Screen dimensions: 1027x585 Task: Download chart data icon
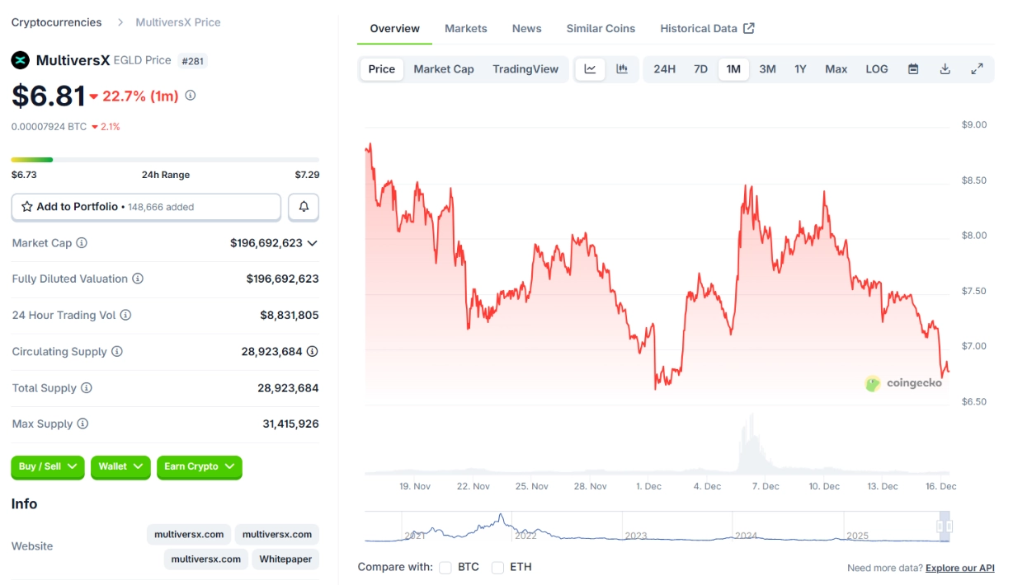click(x=945, y=69)
